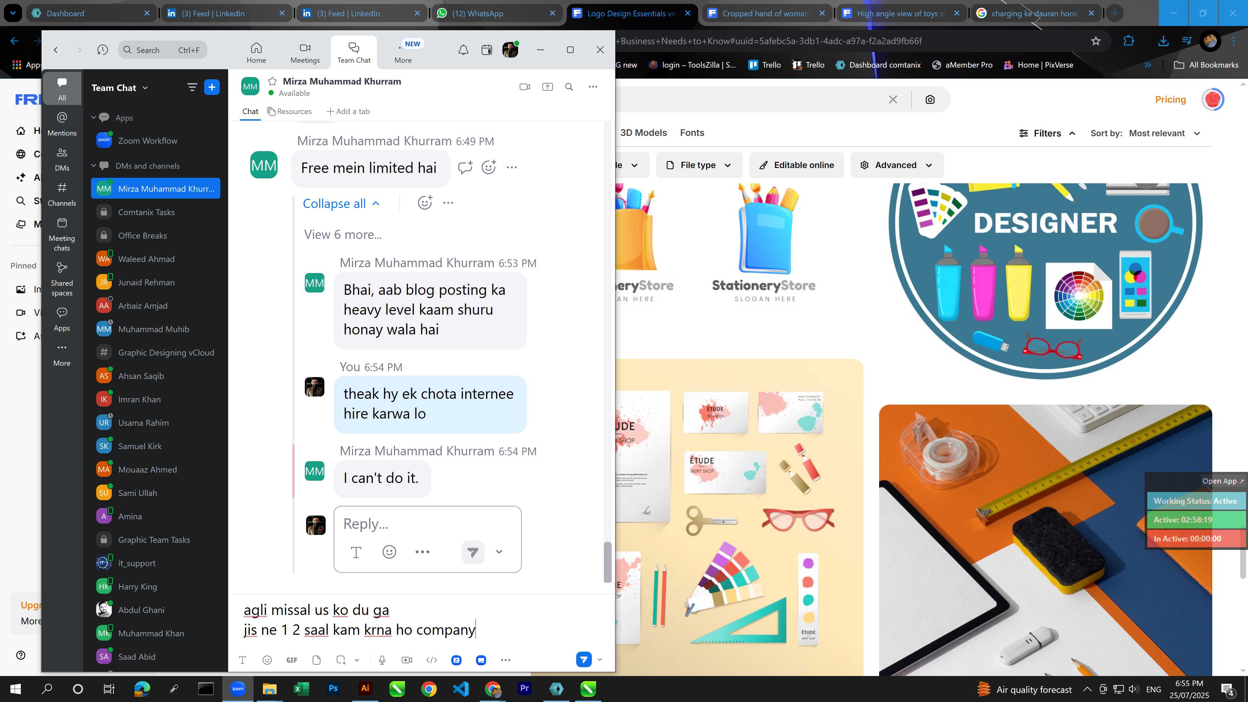Open GIF picker in message composer
This screenshot has width=1248, height=702.
(x=292, y=660)
